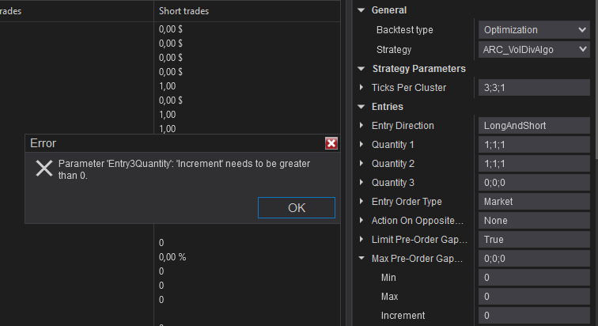Expand the Quantity 1 parameter
The image size is (598, 326).
[362, 145]
